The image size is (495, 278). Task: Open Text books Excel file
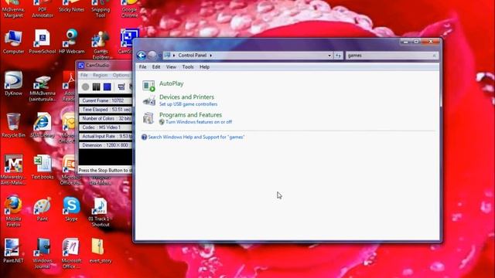coord(43,168)
